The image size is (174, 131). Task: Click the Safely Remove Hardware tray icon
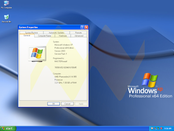click(158, 128)
